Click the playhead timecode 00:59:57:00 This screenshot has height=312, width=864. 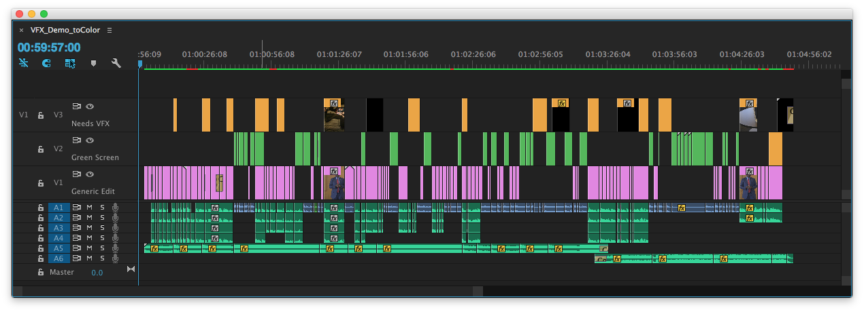click(49, 47)
